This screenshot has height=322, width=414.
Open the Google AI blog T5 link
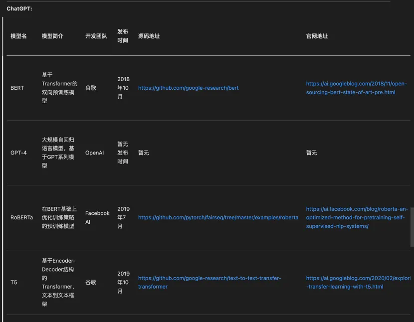(358, 283)
